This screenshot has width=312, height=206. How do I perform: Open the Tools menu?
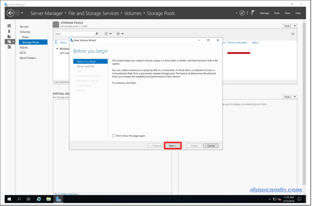(x=277, y=14)
